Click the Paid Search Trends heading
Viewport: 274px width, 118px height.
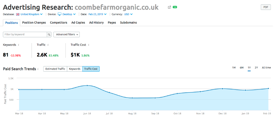click(x=20, y=69)
